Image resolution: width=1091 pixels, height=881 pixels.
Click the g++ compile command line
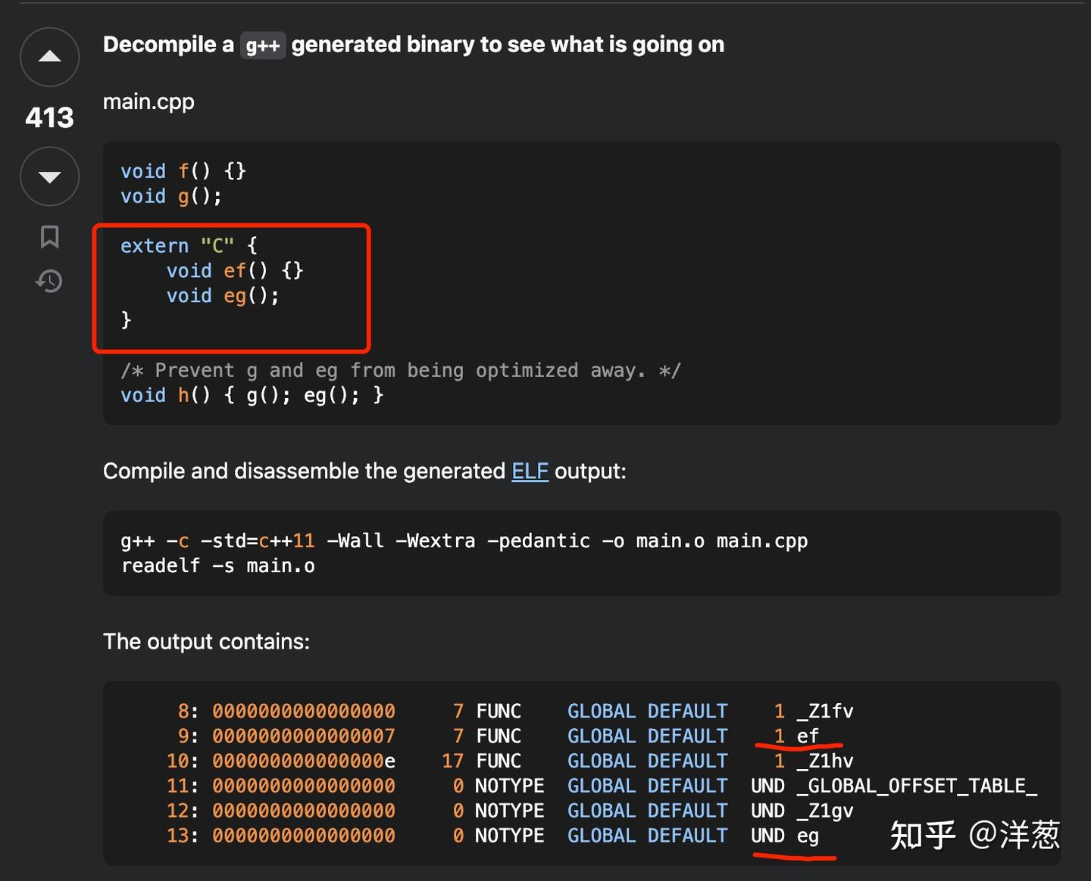coord(464,540)
